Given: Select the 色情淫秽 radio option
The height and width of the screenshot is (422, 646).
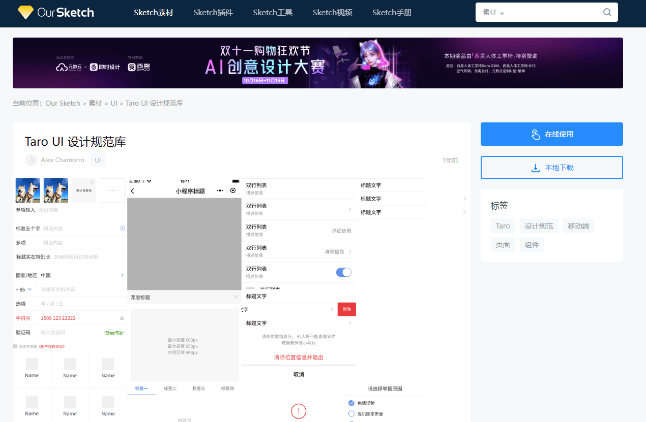Looking at the screenshot, I should tap(351, 403).
